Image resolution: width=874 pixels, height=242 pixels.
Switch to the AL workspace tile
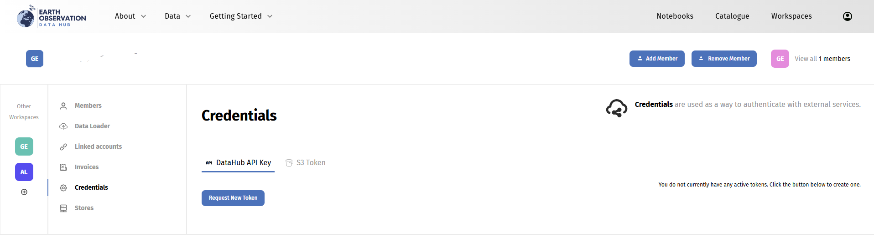coord(24,172)
